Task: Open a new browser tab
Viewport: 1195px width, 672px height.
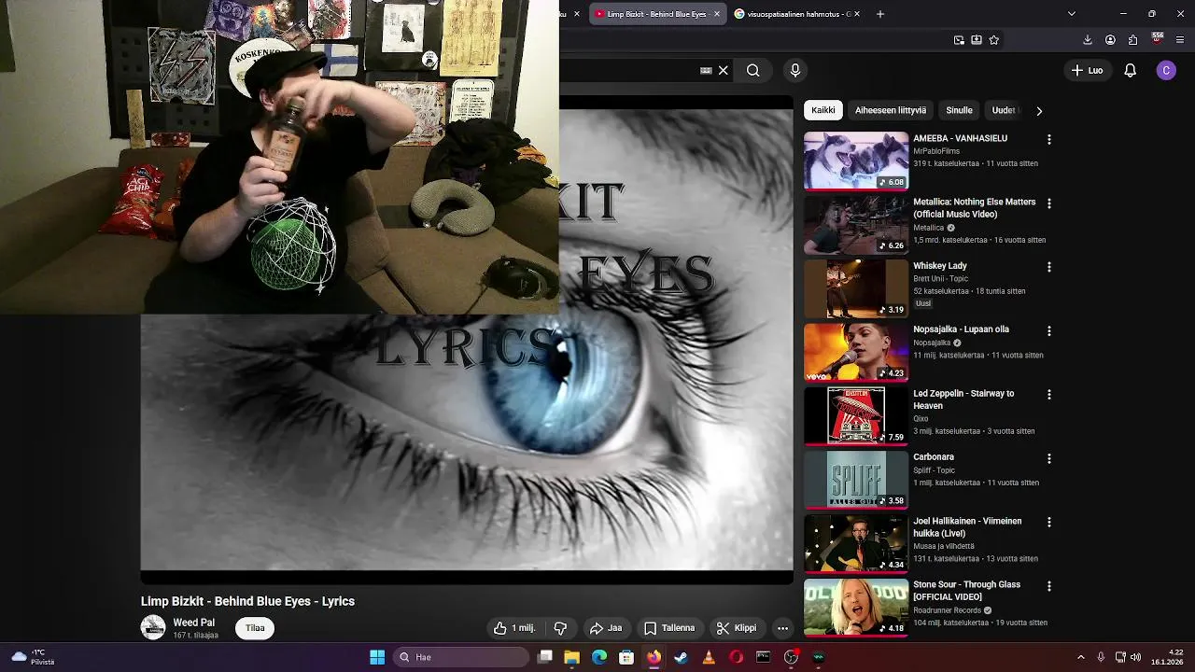Action: [880, 14]
